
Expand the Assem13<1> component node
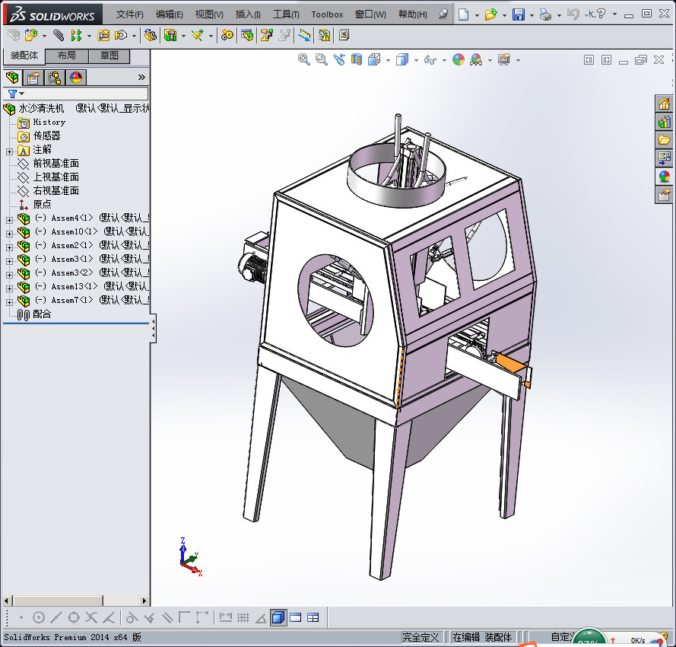coord(9,288)
